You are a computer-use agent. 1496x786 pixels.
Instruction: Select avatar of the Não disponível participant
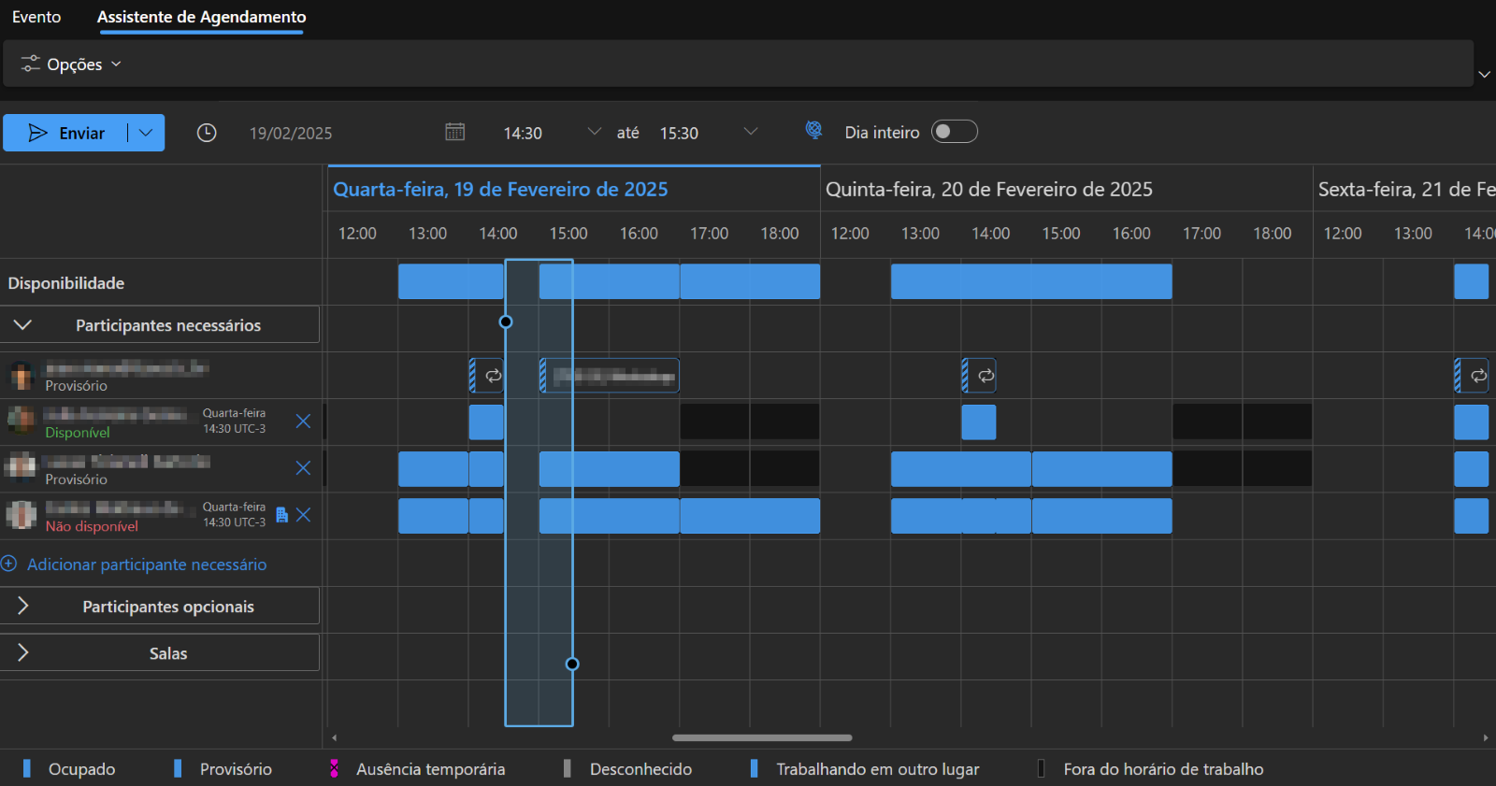22,514
